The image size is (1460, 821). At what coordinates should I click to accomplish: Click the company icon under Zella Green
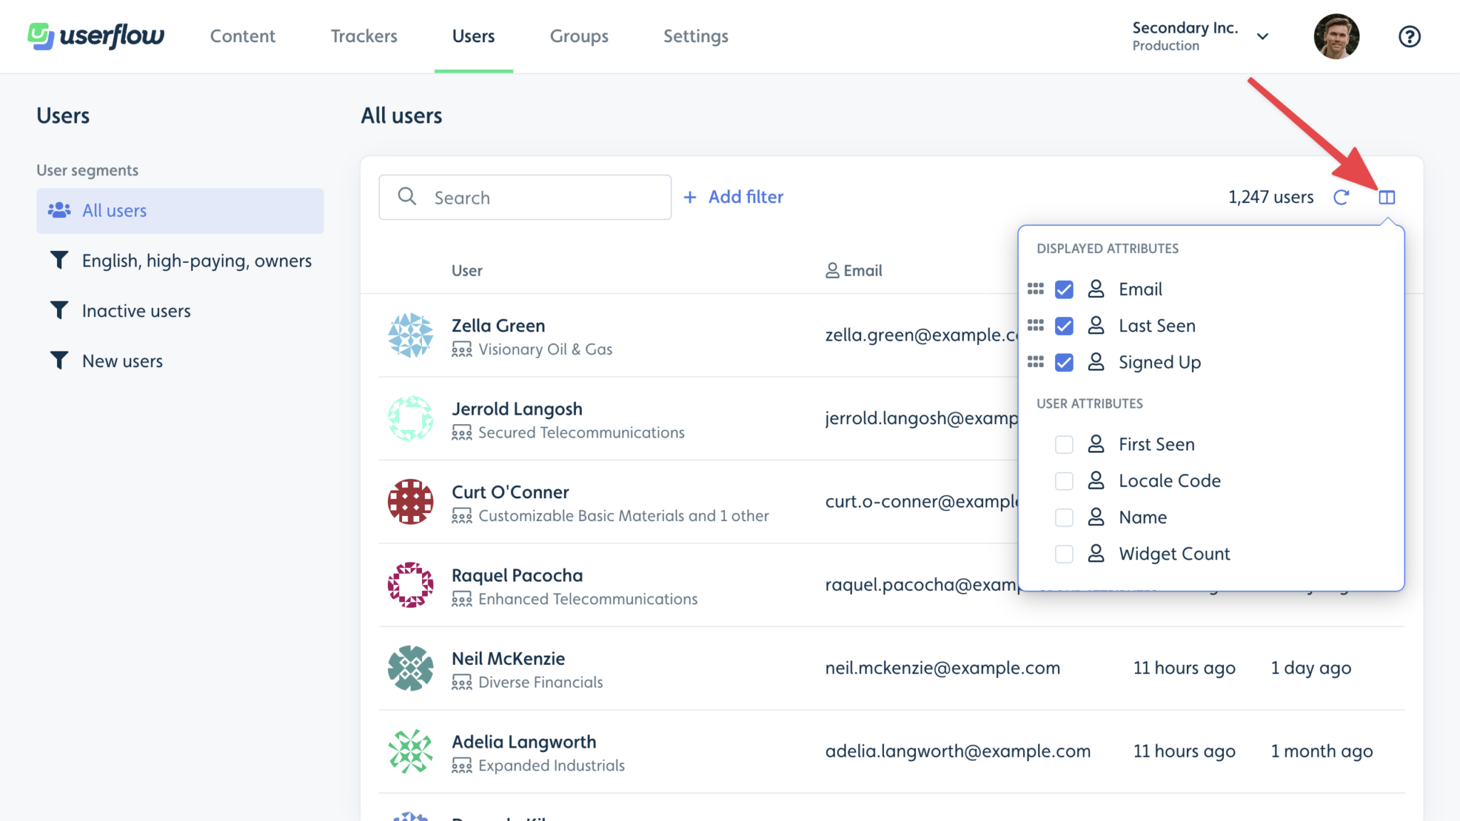[463, 349]
